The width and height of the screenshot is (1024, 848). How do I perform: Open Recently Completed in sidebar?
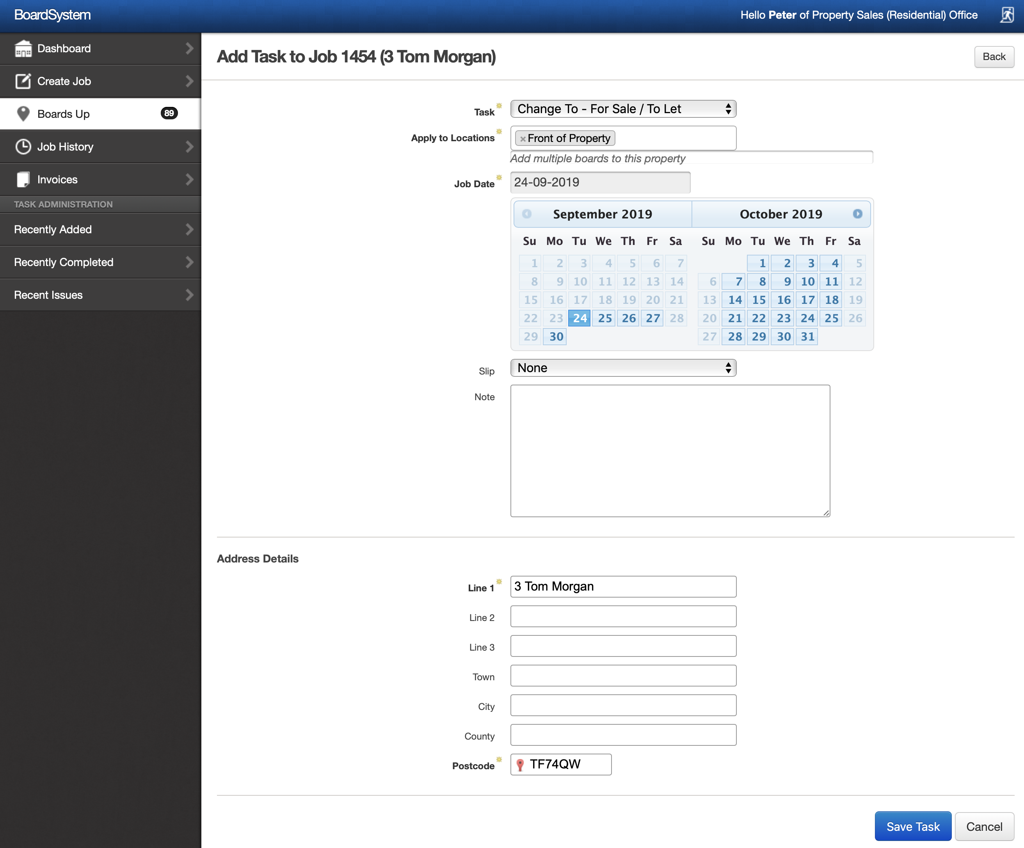(x=100, y=262)
